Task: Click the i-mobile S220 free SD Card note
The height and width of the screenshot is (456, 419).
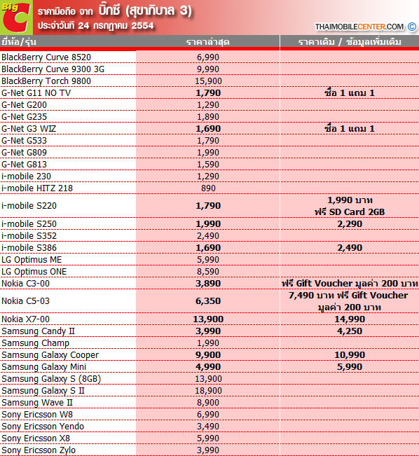Action: 350,212
